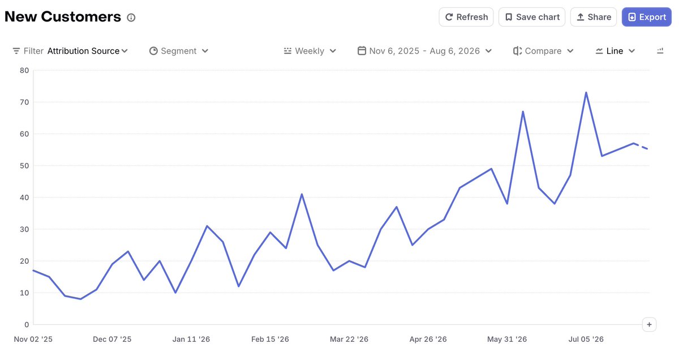Click the plus icon at chart corner

tap(649, 325)
